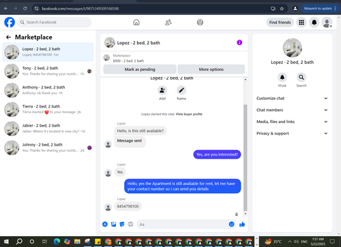Add people with the Add icon
The image size is (341, 247).
point(162,90)
